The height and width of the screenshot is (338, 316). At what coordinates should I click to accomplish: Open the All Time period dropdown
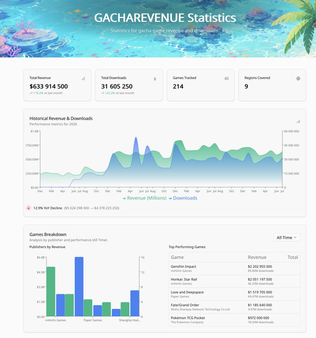287,238
